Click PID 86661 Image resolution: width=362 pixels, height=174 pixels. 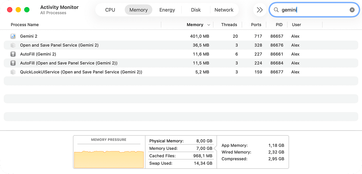pos(277,54)
